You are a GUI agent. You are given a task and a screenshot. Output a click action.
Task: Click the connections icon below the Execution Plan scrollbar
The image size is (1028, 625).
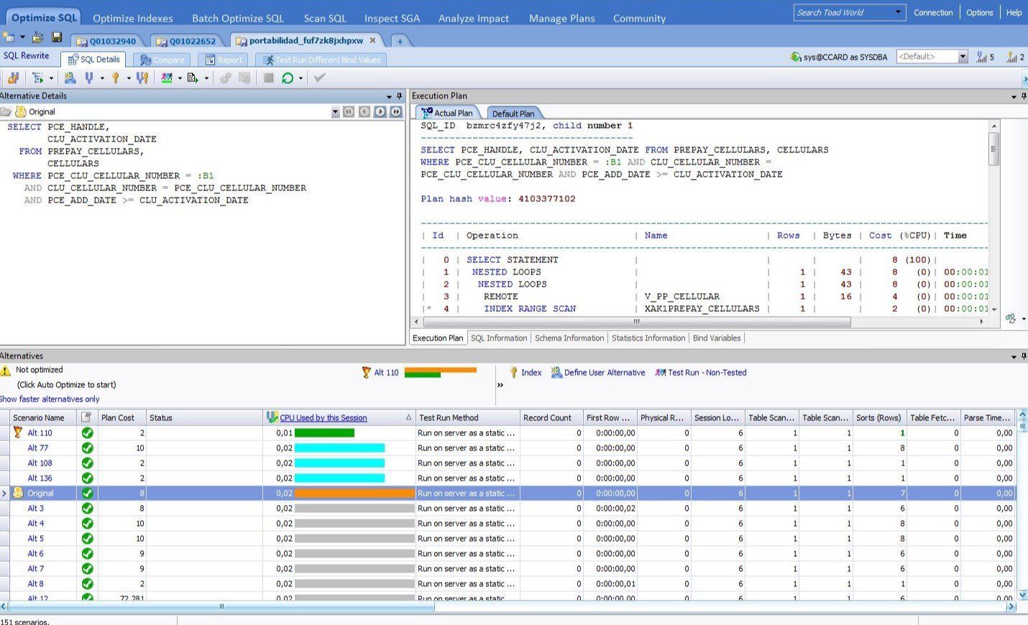[x=1011, y=318]
